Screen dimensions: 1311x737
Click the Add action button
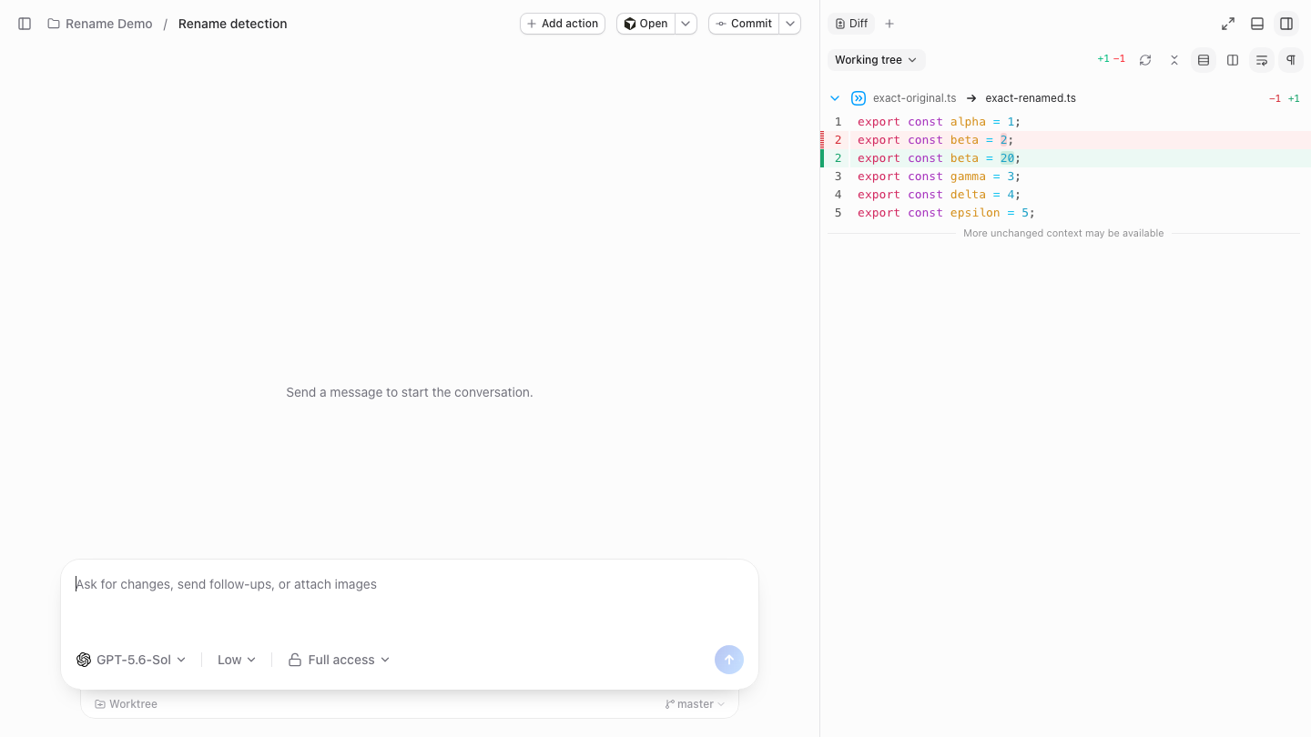pyautogui.click(x=563, y=24)
